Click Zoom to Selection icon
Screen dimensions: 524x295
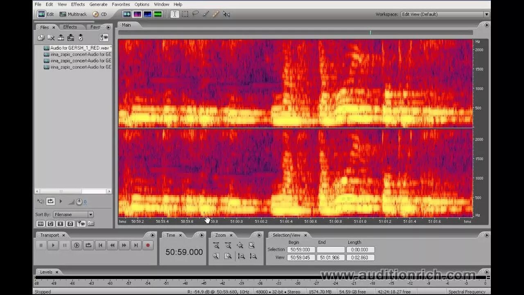[252, 245]
